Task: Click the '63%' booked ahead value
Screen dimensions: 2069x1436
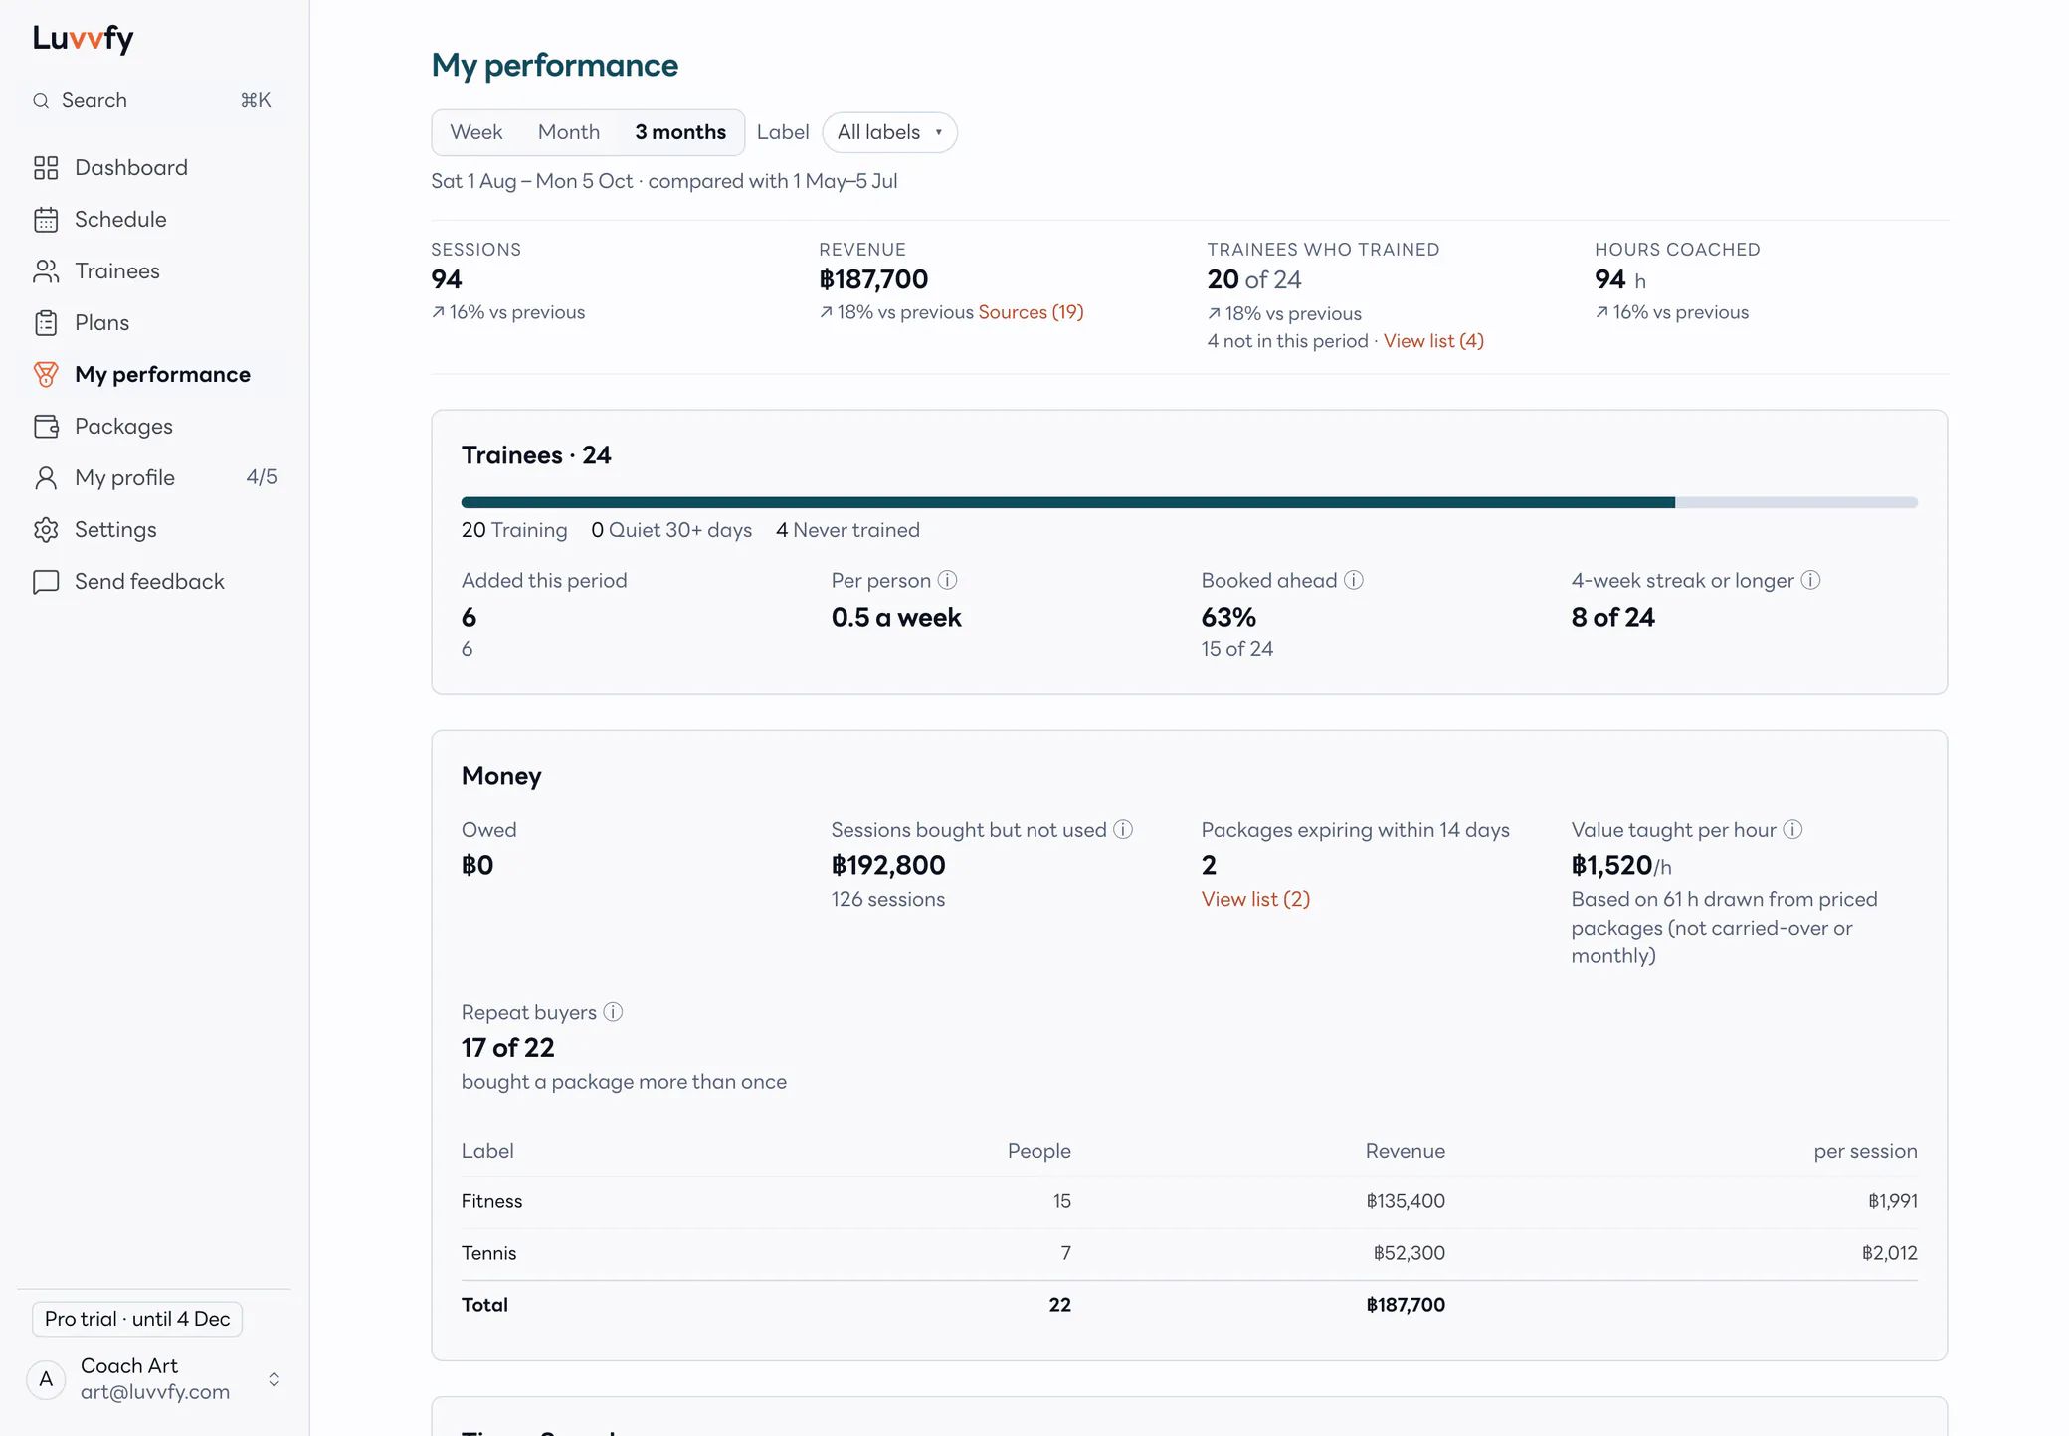Action: pos(1228,617)
